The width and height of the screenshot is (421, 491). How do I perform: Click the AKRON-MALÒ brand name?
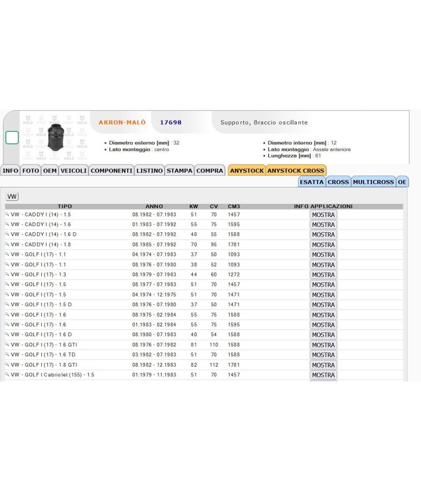122,123
